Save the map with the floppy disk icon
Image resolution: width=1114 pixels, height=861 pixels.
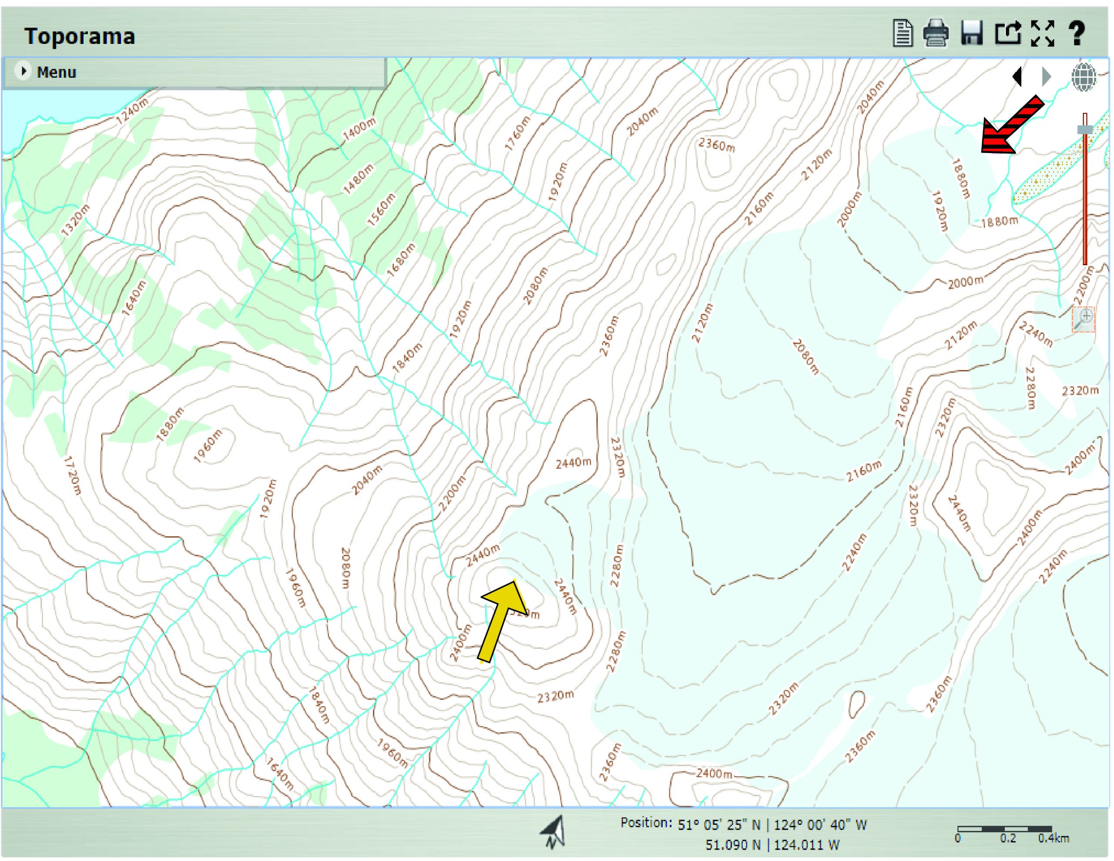pos(971,33)
